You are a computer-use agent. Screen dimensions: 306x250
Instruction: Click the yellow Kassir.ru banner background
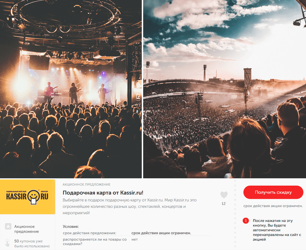[28, 197]
